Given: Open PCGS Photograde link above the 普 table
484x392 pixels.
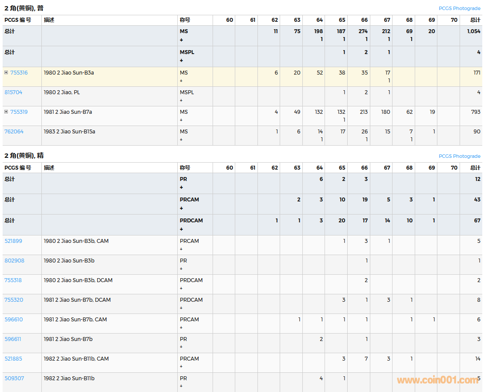Looking at the screenshot, I should click(x=459, y=8).
